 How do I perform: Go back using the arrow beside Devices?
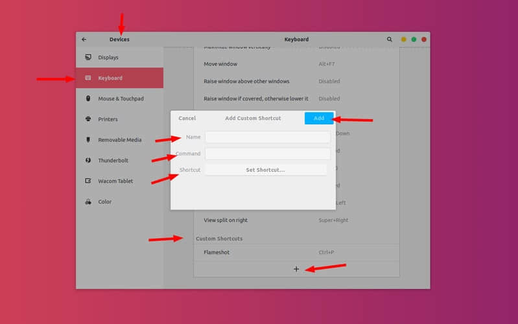pyautogui.click(x=84, y=40)
